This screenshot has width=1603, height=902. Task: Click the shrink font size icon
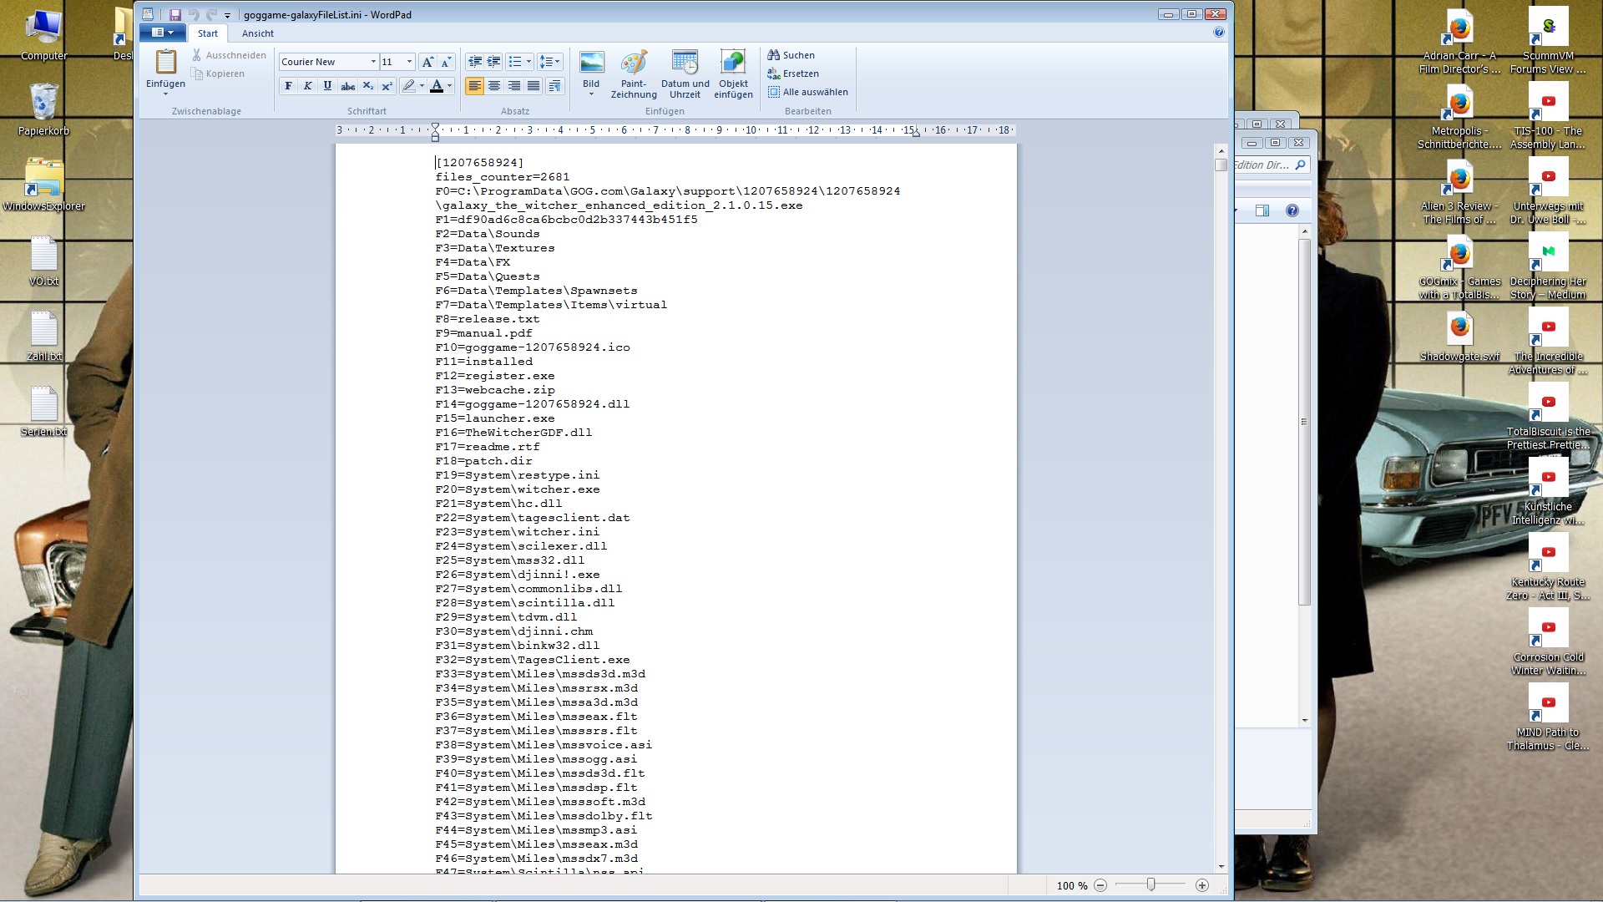click(446, 62)
